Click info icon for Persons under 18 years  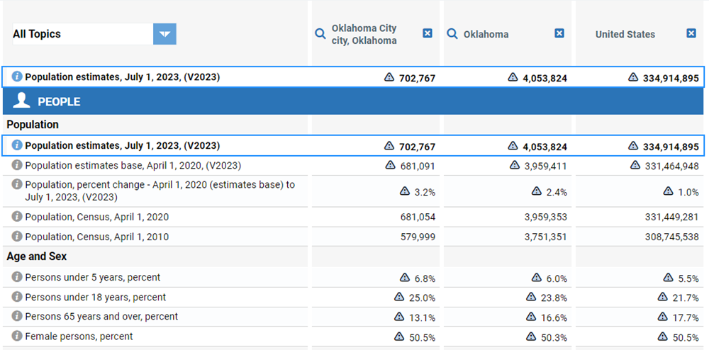17,297
